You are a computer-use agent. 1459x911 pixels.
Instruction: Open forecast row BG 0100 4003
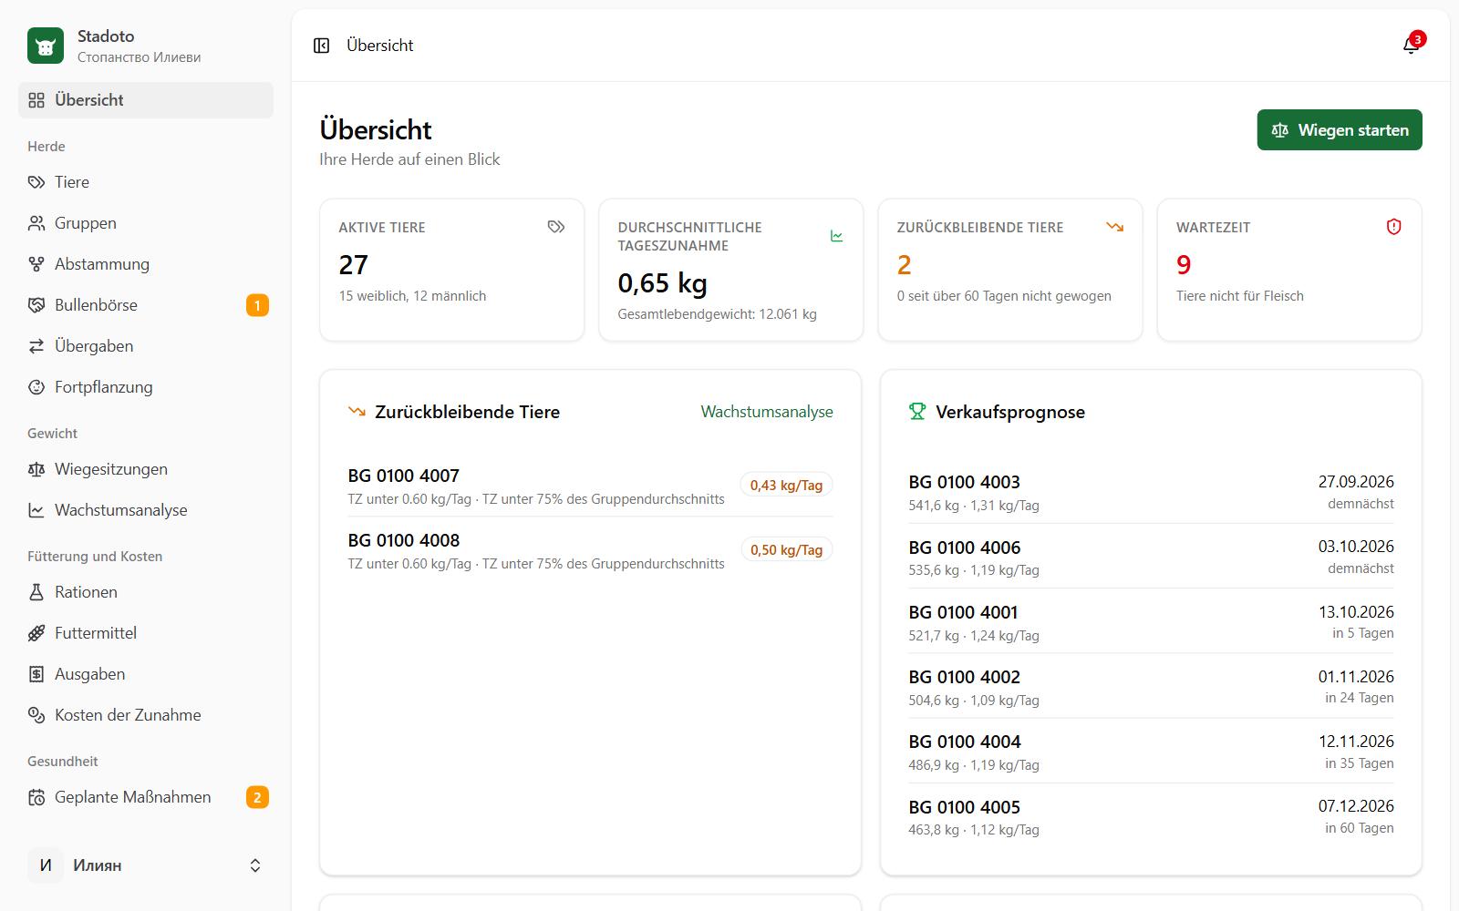click(1151, 492)
